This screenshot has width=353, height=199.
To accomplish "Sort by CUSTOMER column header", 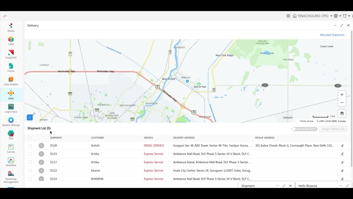I will 97,138.
